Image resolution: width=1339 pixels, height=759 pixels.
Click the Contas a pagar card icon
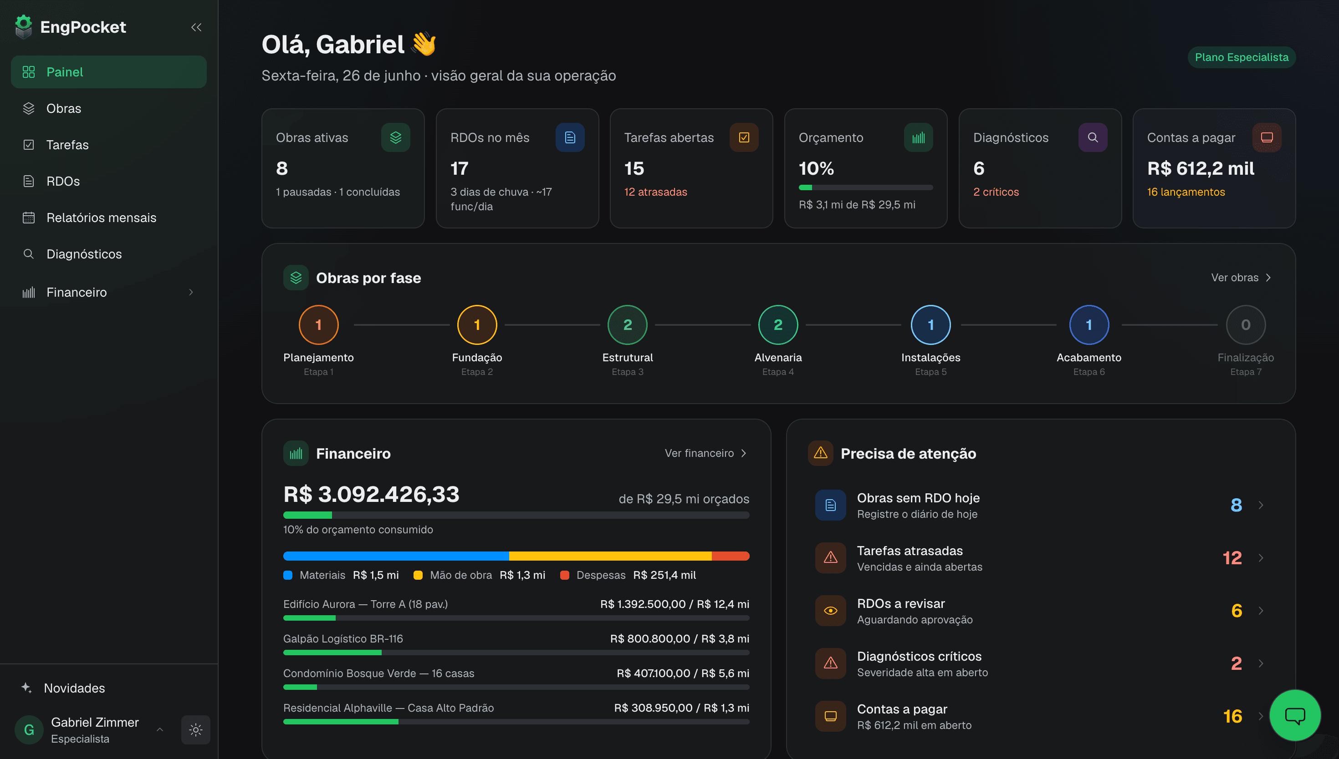pos(1267,137)
